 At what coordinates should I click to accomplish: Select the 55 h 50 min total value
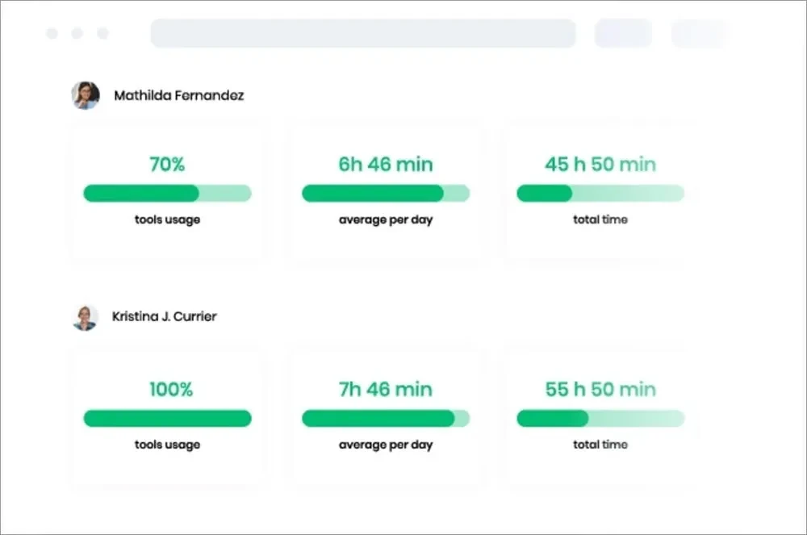(x=600, y=389)
